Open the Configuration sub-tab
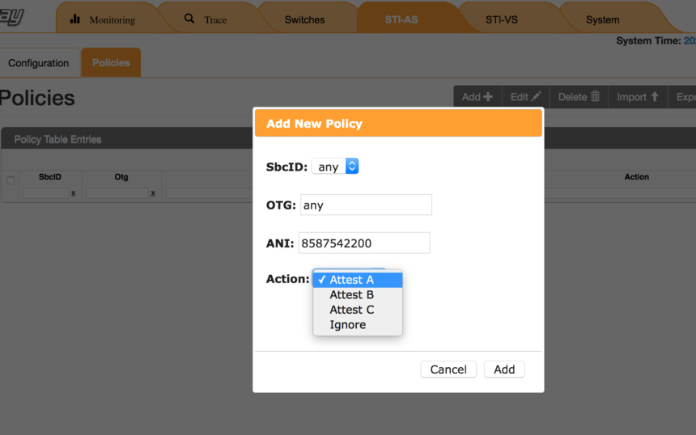This screenshot has height=435, width=696. 38,63
